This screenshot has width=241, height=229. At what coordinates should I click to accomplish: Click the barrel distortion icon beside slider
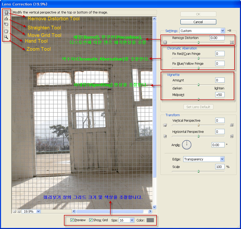tap(165, 42)
